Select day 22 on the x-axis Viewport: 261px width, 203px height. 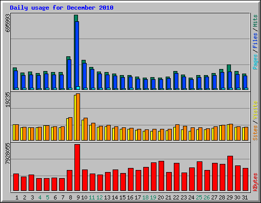tap(176, 197)
